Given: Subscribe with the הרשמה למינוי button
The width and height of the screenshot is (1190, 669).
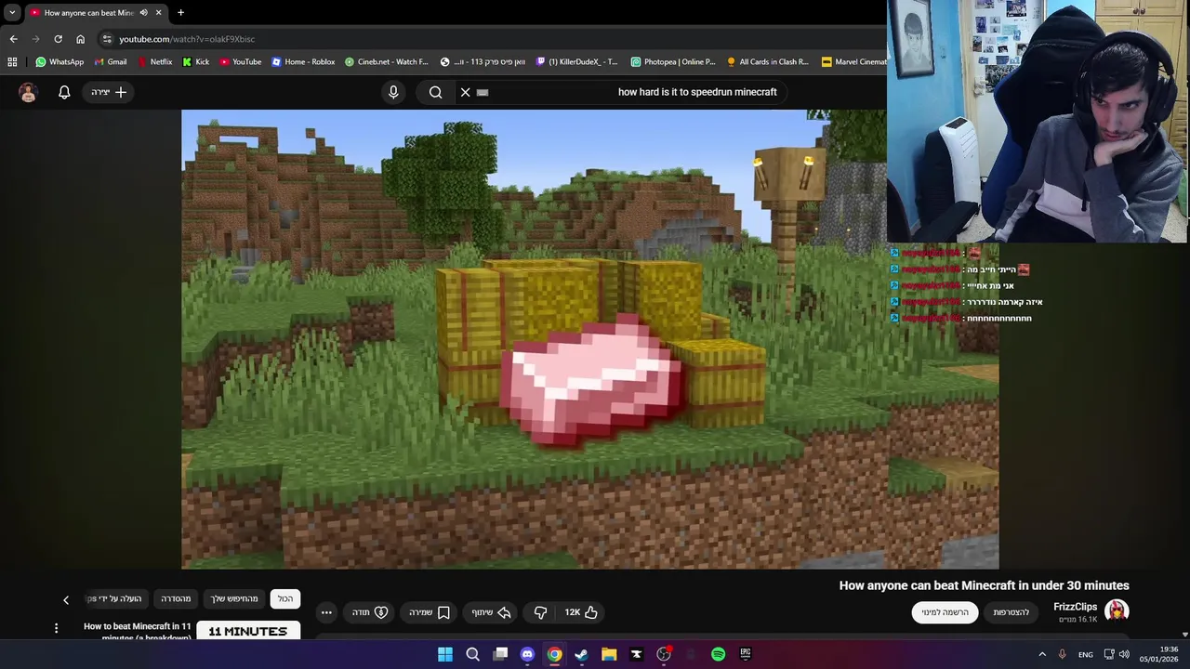Looking at the screenshot, I should tap(945, 612).
